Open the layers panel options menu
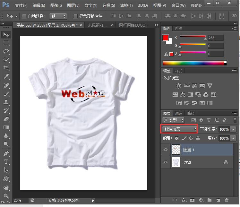240x207 pixels. click(234, 113)
